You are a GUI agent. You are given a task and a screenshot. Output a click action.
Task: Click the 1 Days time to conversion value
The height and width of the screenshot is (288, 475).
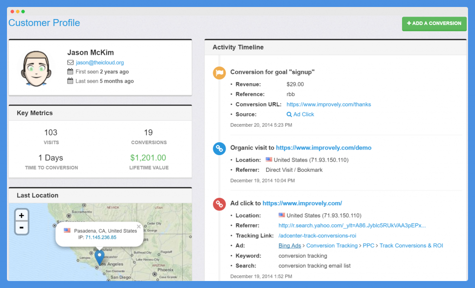(x=51, y=158)
